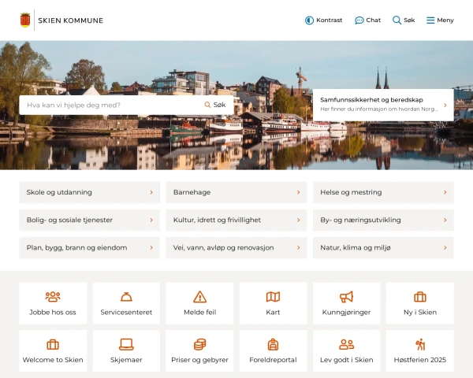Toggle the Kontrast high-contrast mode

click(309, 20)
